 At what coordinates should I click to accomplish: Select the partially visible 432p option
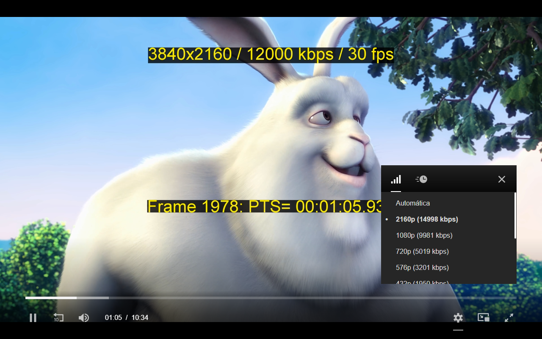422,282
